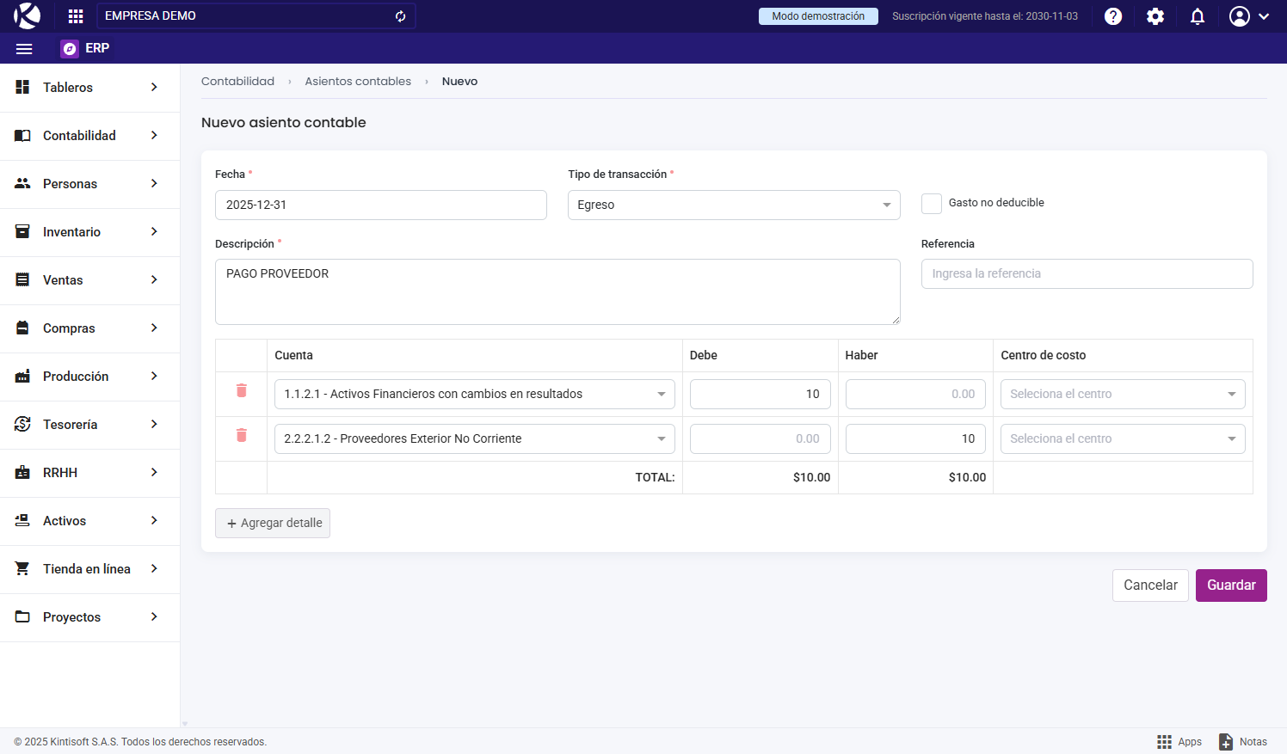Click the Referencia input field
The height and width of the screenshot is (754, 1287).
[1086, 274]
